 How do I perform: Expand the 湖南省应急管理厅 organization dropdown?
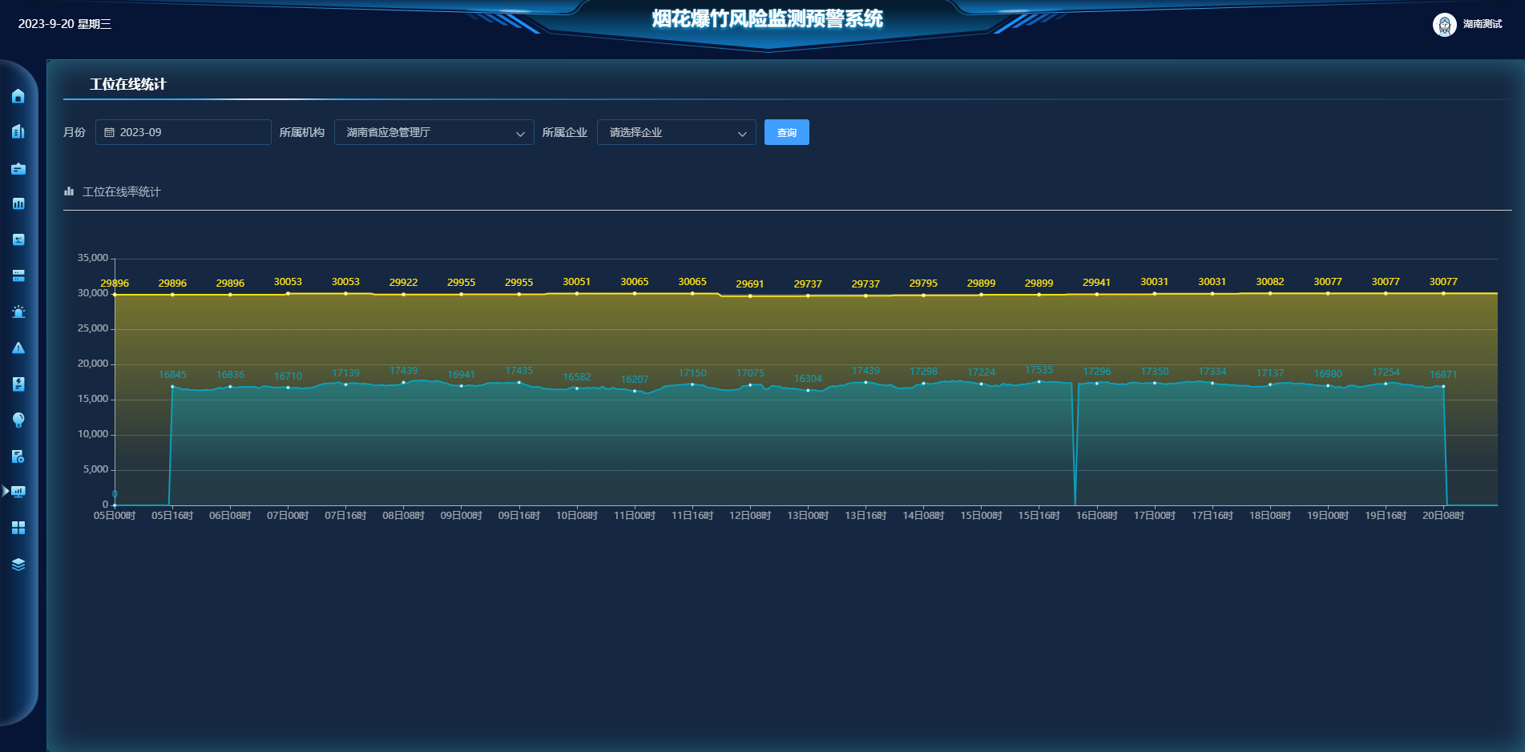click(434, 132)
